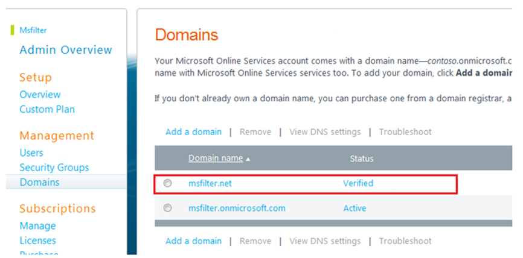Open Licenses under Subscriptions
This screenshot has width=523, height=258.
(37, 241)
